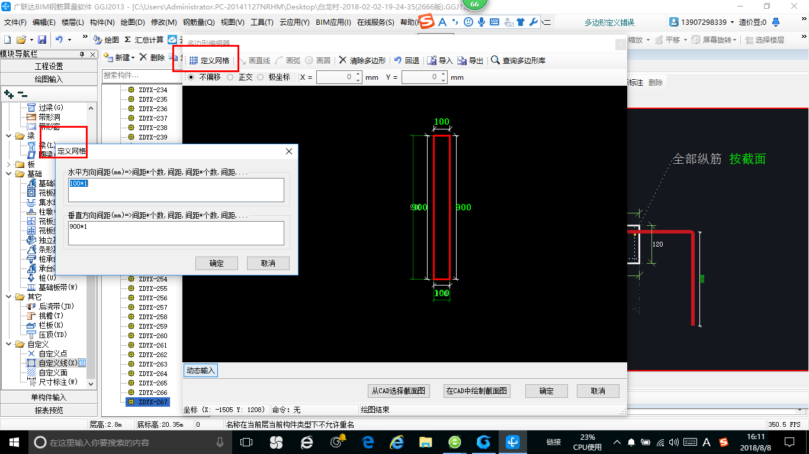
Task: Open the undo history dropdown arrow
Action: pos(69,40)
